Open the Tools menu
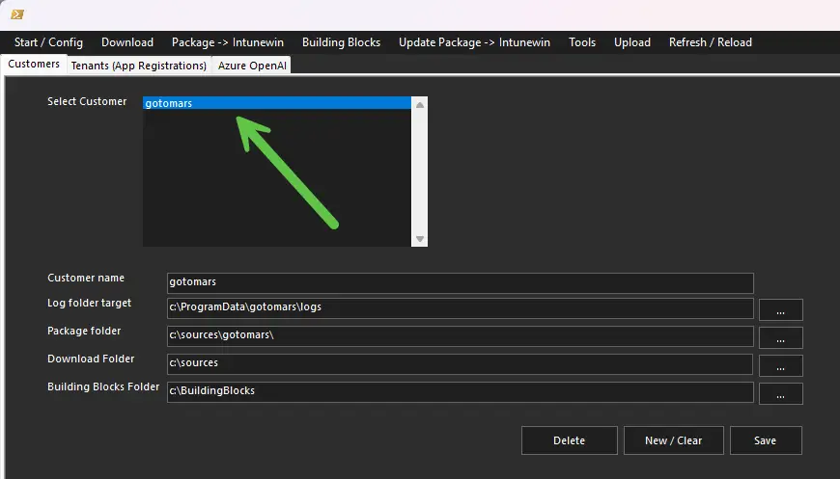The height and width of the screenshot is (479, 840). click(x=582, y=42)
